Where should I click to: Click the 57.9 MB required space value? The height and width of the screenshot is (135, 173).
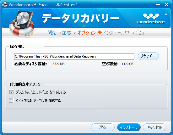coord(58,64)
